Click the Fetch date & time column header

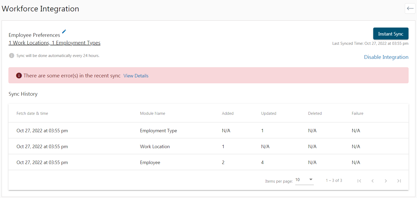(32, 113)
